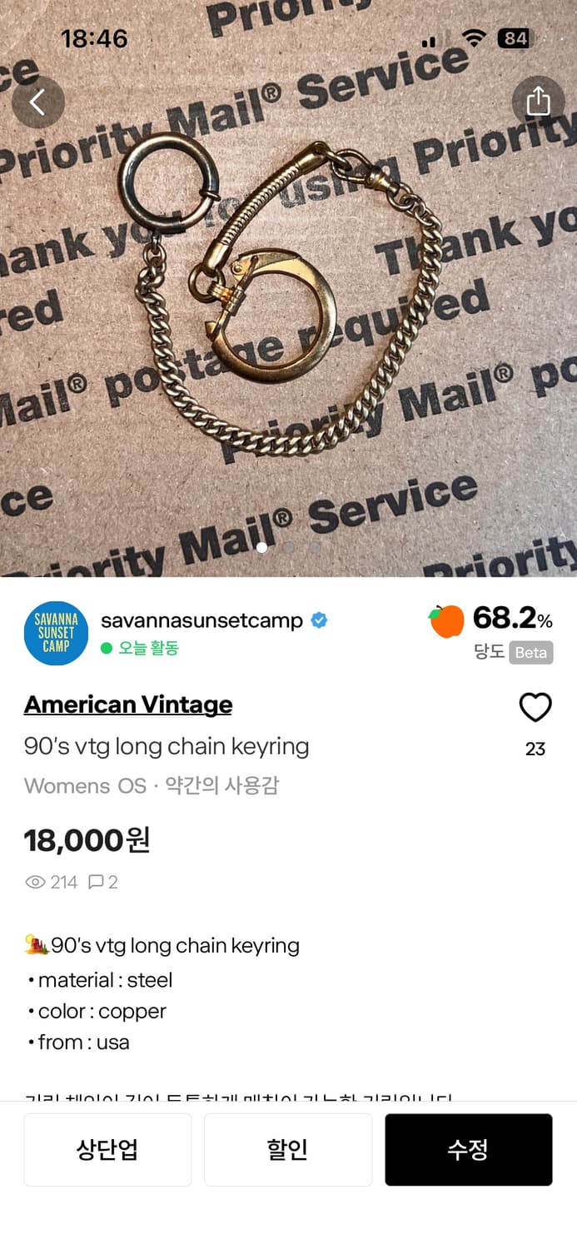Tap the Beta badge label
Viewport: 577px width, 1249px height.
[531, 652]
